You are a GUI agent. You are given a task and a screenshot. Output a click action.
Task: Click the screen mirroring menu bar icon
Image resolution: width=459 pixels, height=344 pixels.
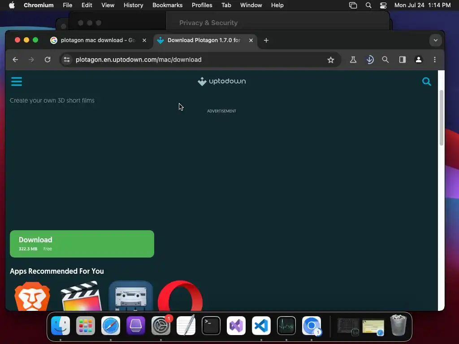pos(353,5)
